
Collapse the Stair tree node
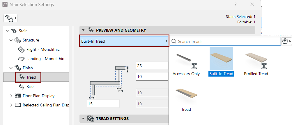tap(7, 31)
